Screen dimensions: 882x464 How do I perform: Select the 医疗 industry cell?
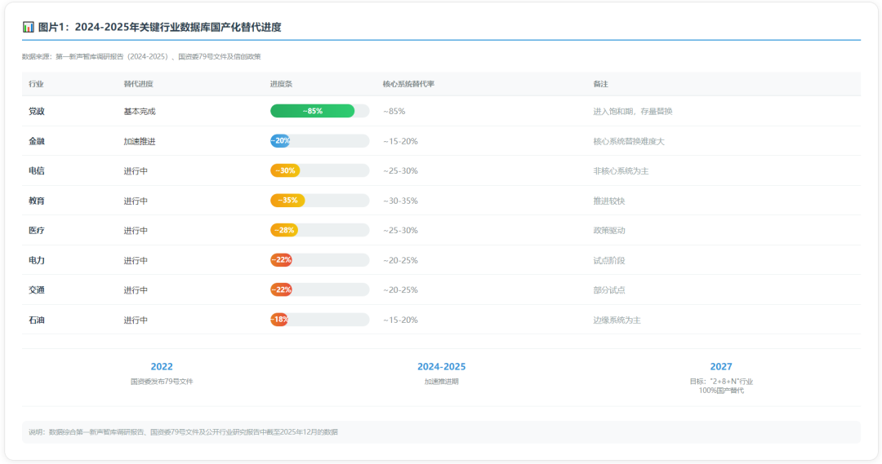[37, 230]
